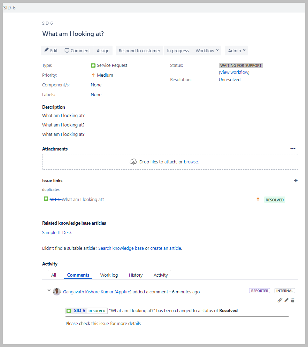Viewport: 308px width, 347px height.
Task: Click Waiting for Support status badge
Action: click(241, 65)
